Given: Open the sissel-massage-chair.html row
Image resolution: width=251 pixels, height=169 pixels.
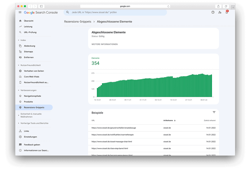Looking at the screenshot, I should [112, 141].
